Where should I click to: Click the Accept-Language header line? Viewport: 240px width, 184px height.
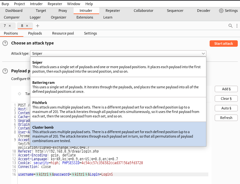[68, 159]
